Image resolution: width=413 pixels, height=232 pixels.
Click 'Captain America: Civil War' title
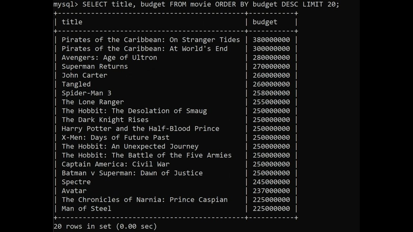tap(115, 164)
